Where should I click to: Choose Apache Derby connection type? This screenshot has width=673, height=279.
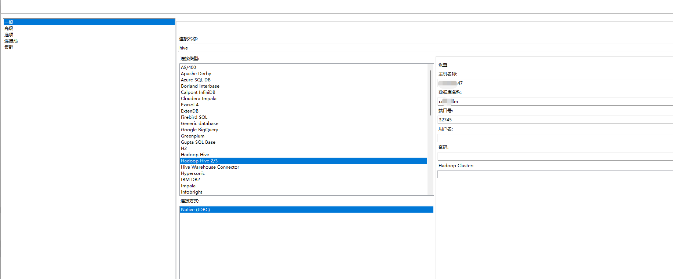click(x=196, y=74)
